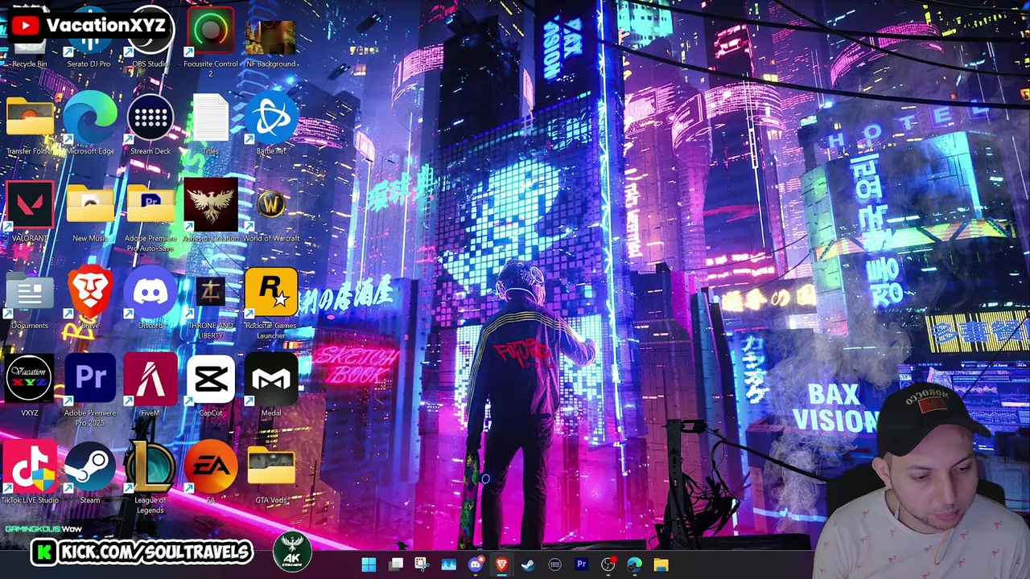Select the VALORANT desktop shortcut
Image resolution: width=1030 pixels, height=579 pixels.
[x=30, y=211]
